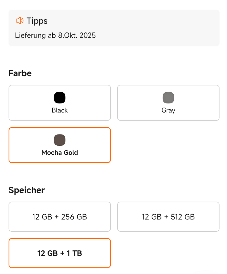Click the "Speicher" section heading
This screenshot has height=274, width=227.
[27, 190]
